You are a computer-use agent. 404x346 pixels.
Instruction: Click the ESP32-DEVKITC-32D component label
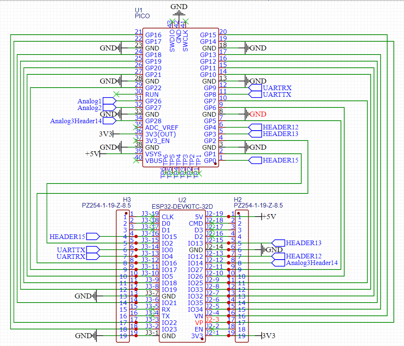(182, 207)
